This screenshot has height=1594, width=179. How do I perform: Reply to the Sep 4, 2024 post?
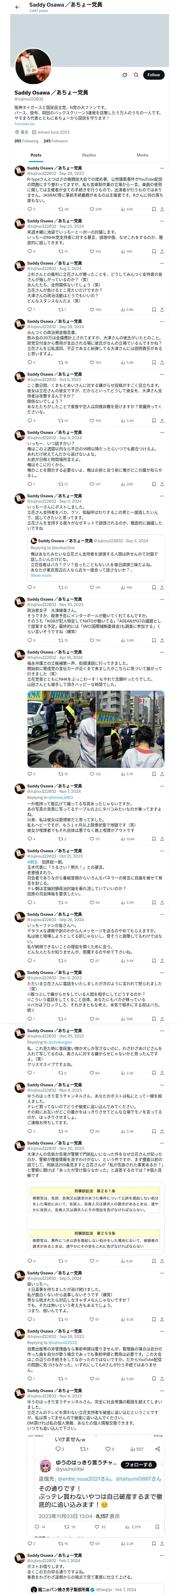30,484
